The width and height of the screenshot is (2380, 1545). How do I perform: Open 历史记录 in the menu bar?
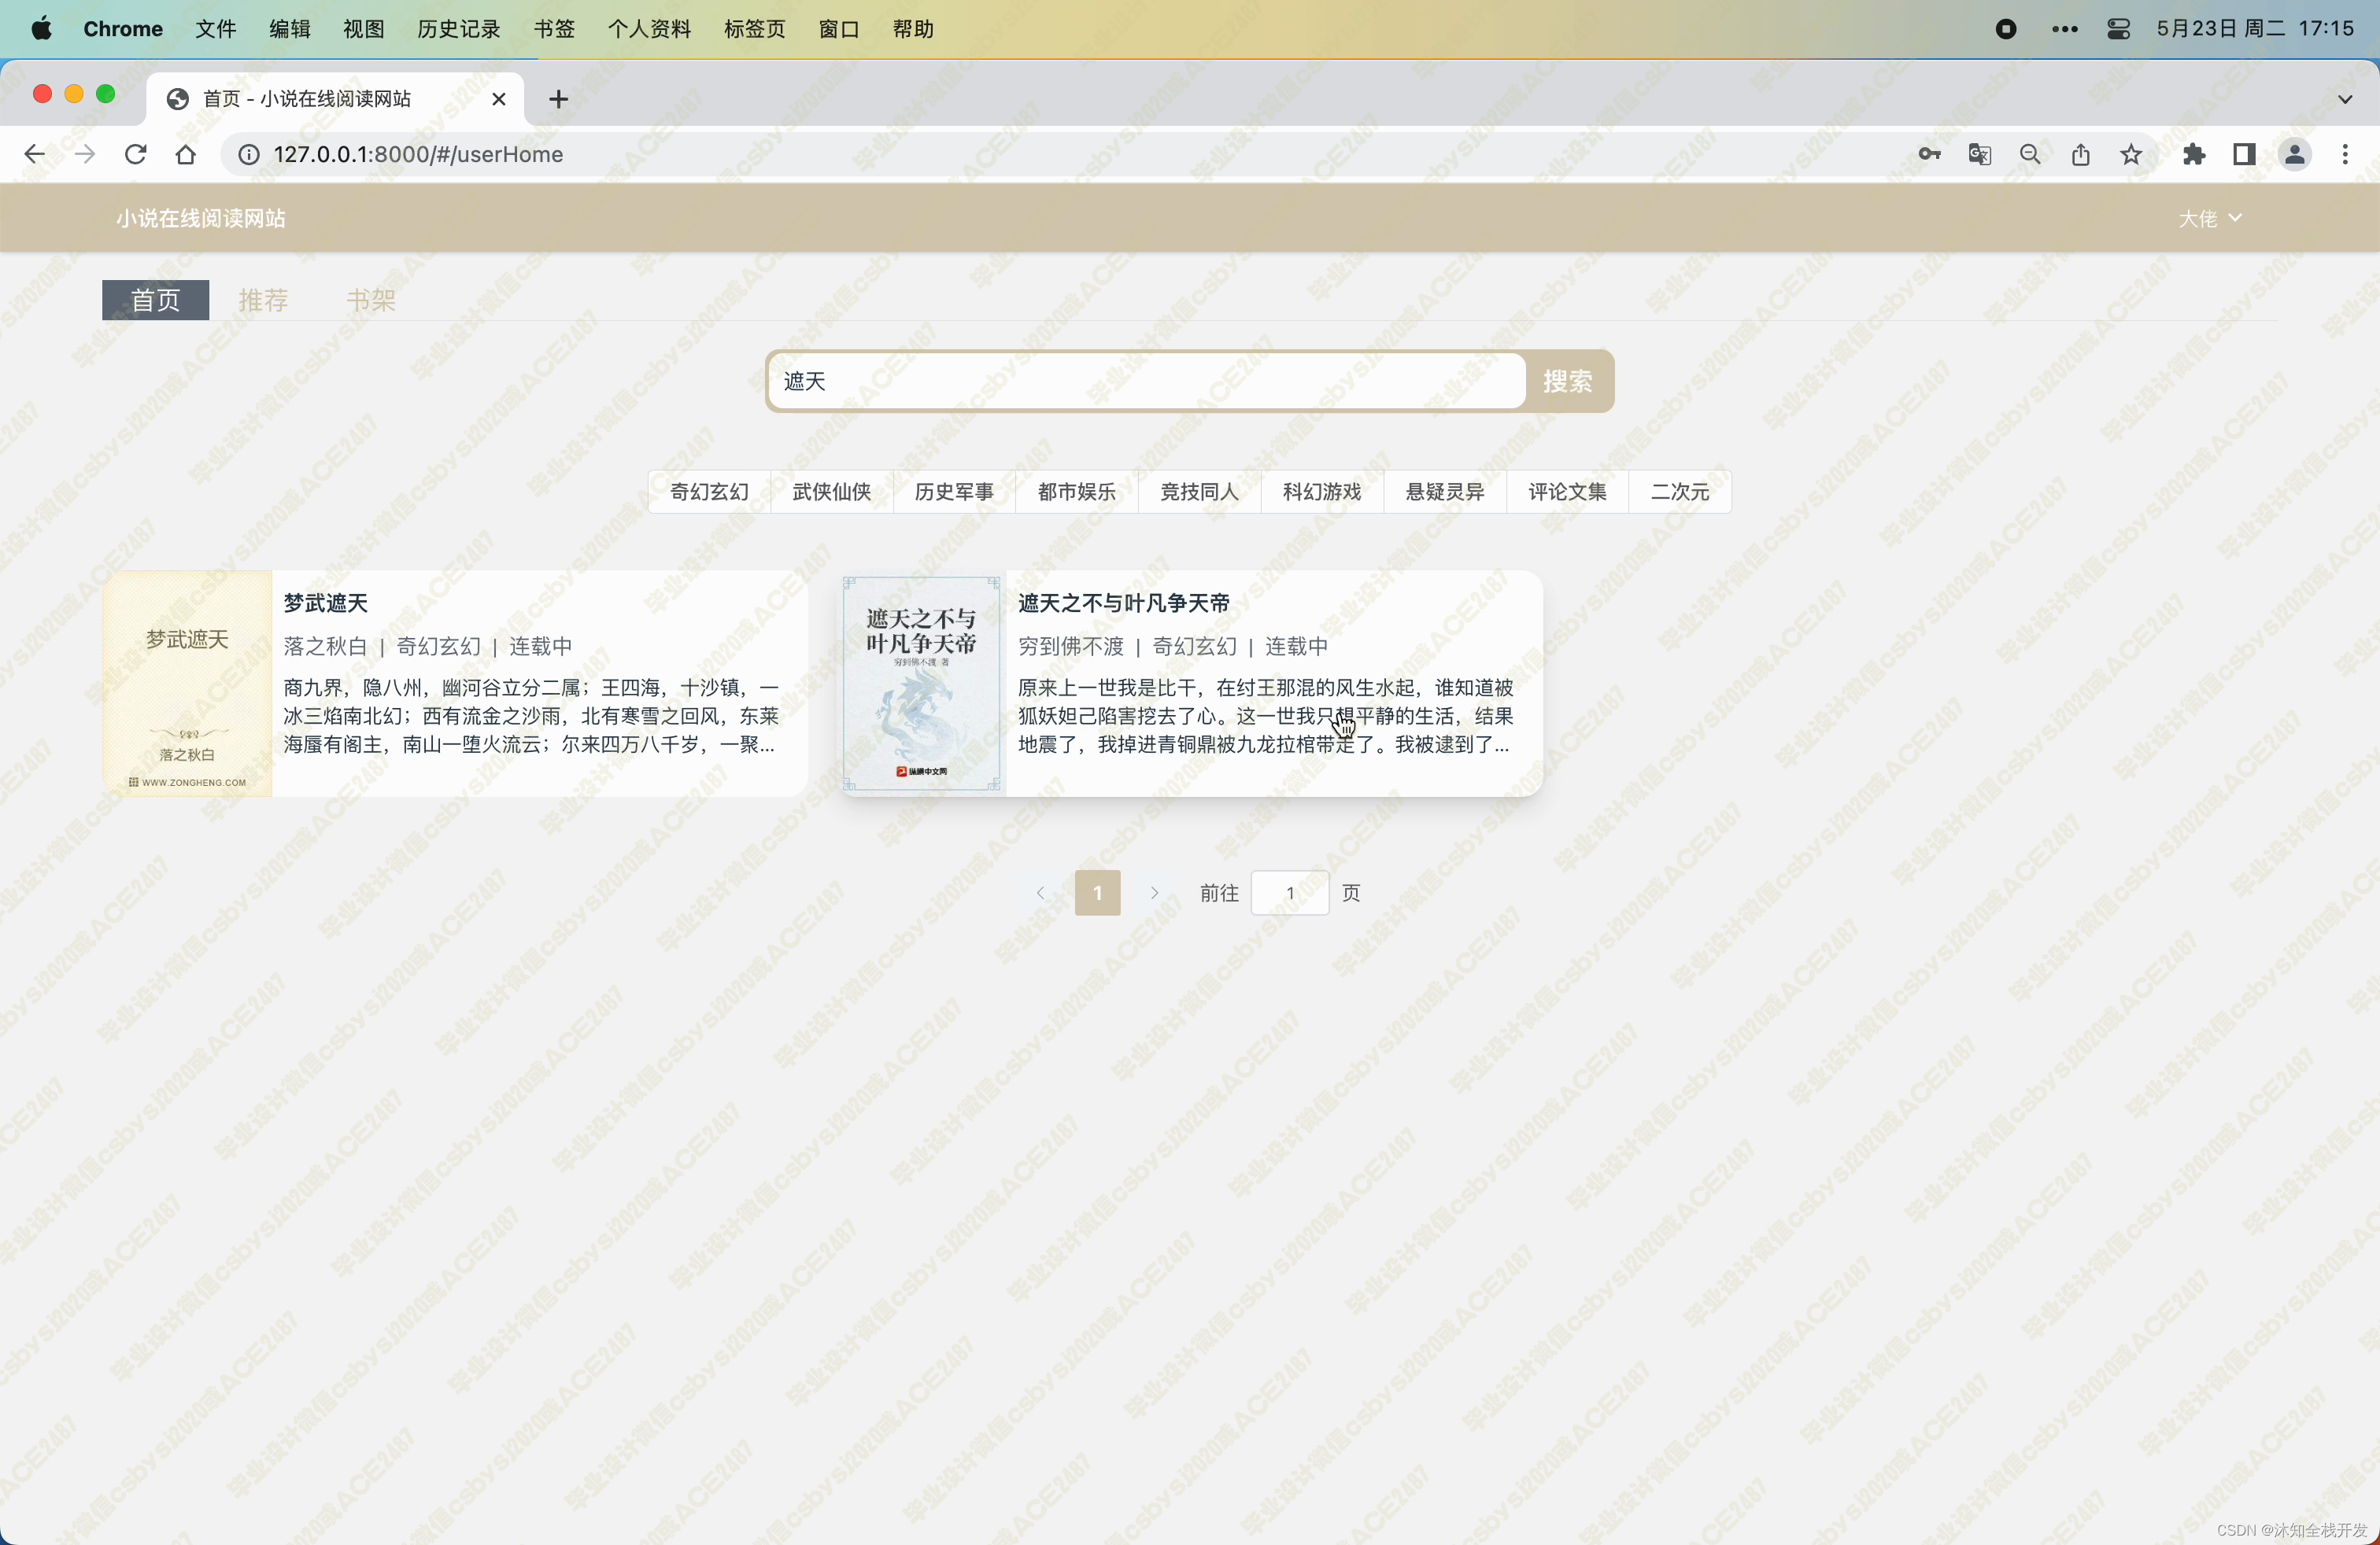pos(458,29)
